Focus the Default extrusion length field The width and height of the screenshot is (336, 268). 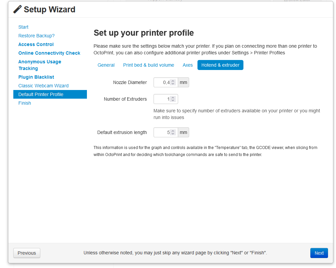162,132
